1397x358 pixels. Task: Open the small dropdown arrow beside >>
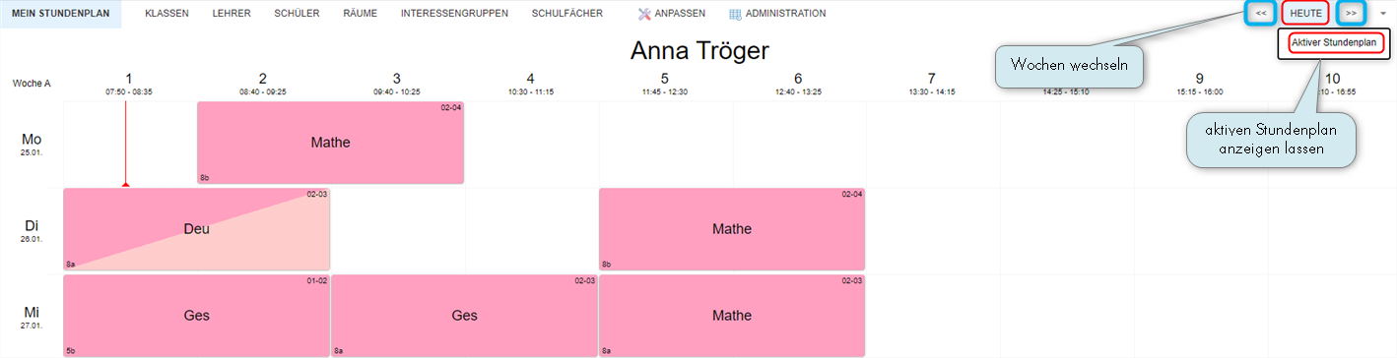pyautogui.click(x=1381, y=14)
